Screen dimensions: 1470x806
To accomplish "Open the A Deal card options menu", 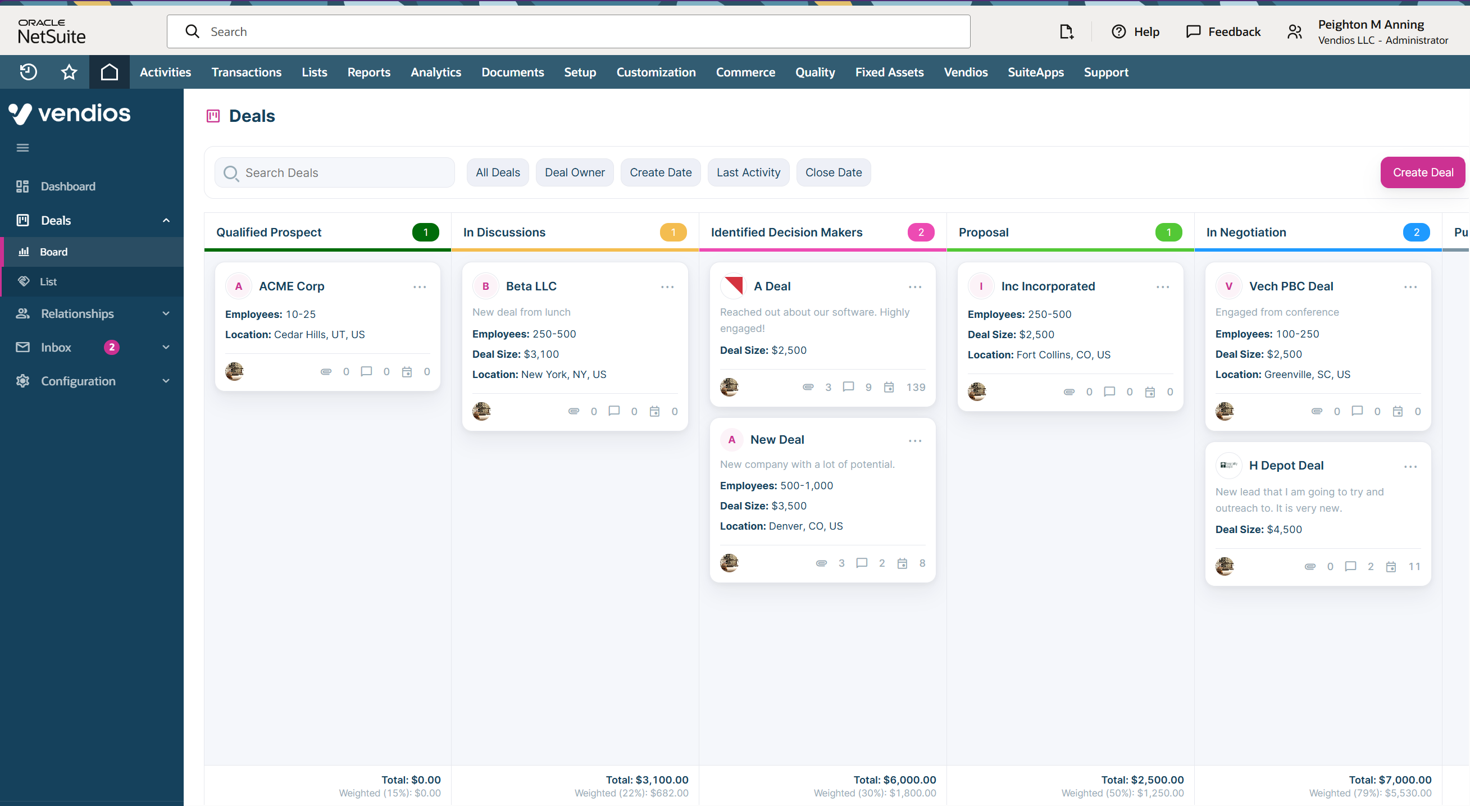I will [915, 287].
